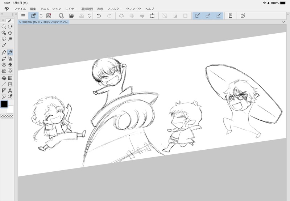
Task: Open a file with the folder icon
Action: coord(71,16)
